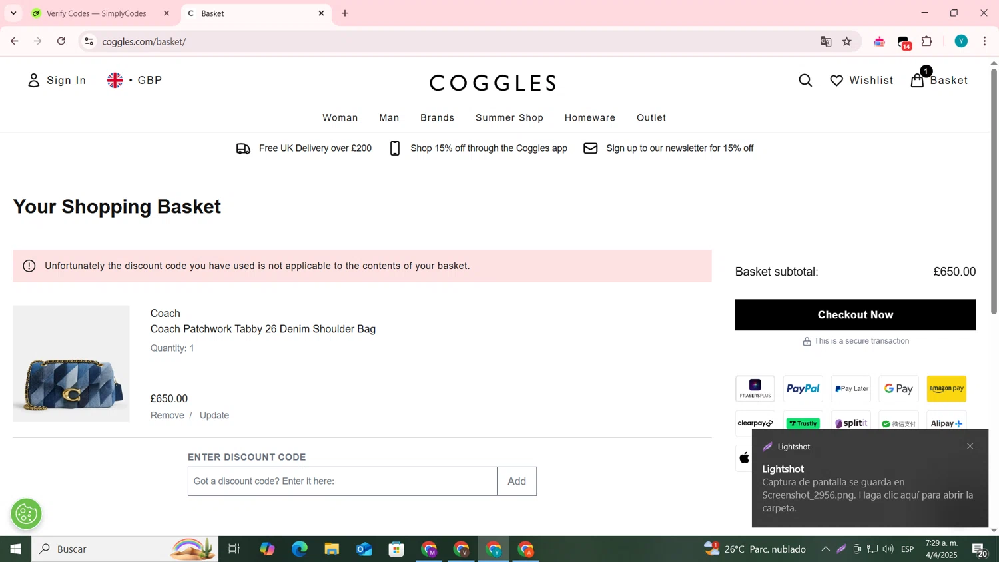
Task: Click the newsletter signup 15% off banner
Action: [x=680, y=148]
